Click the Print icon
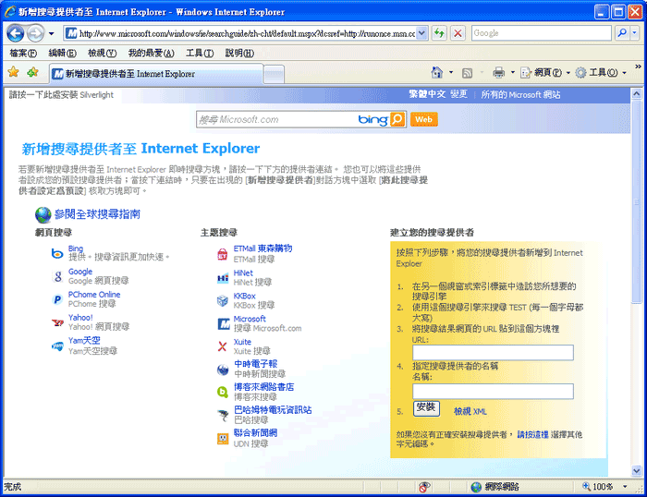 (x=498, y=73)
